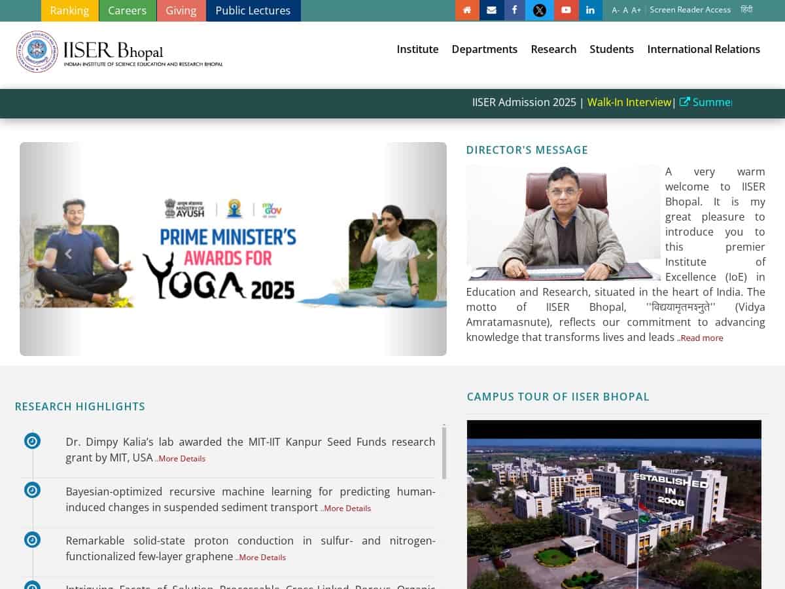Decrease font size with A- control
785x589 pixels.
(x=615, y=10)
